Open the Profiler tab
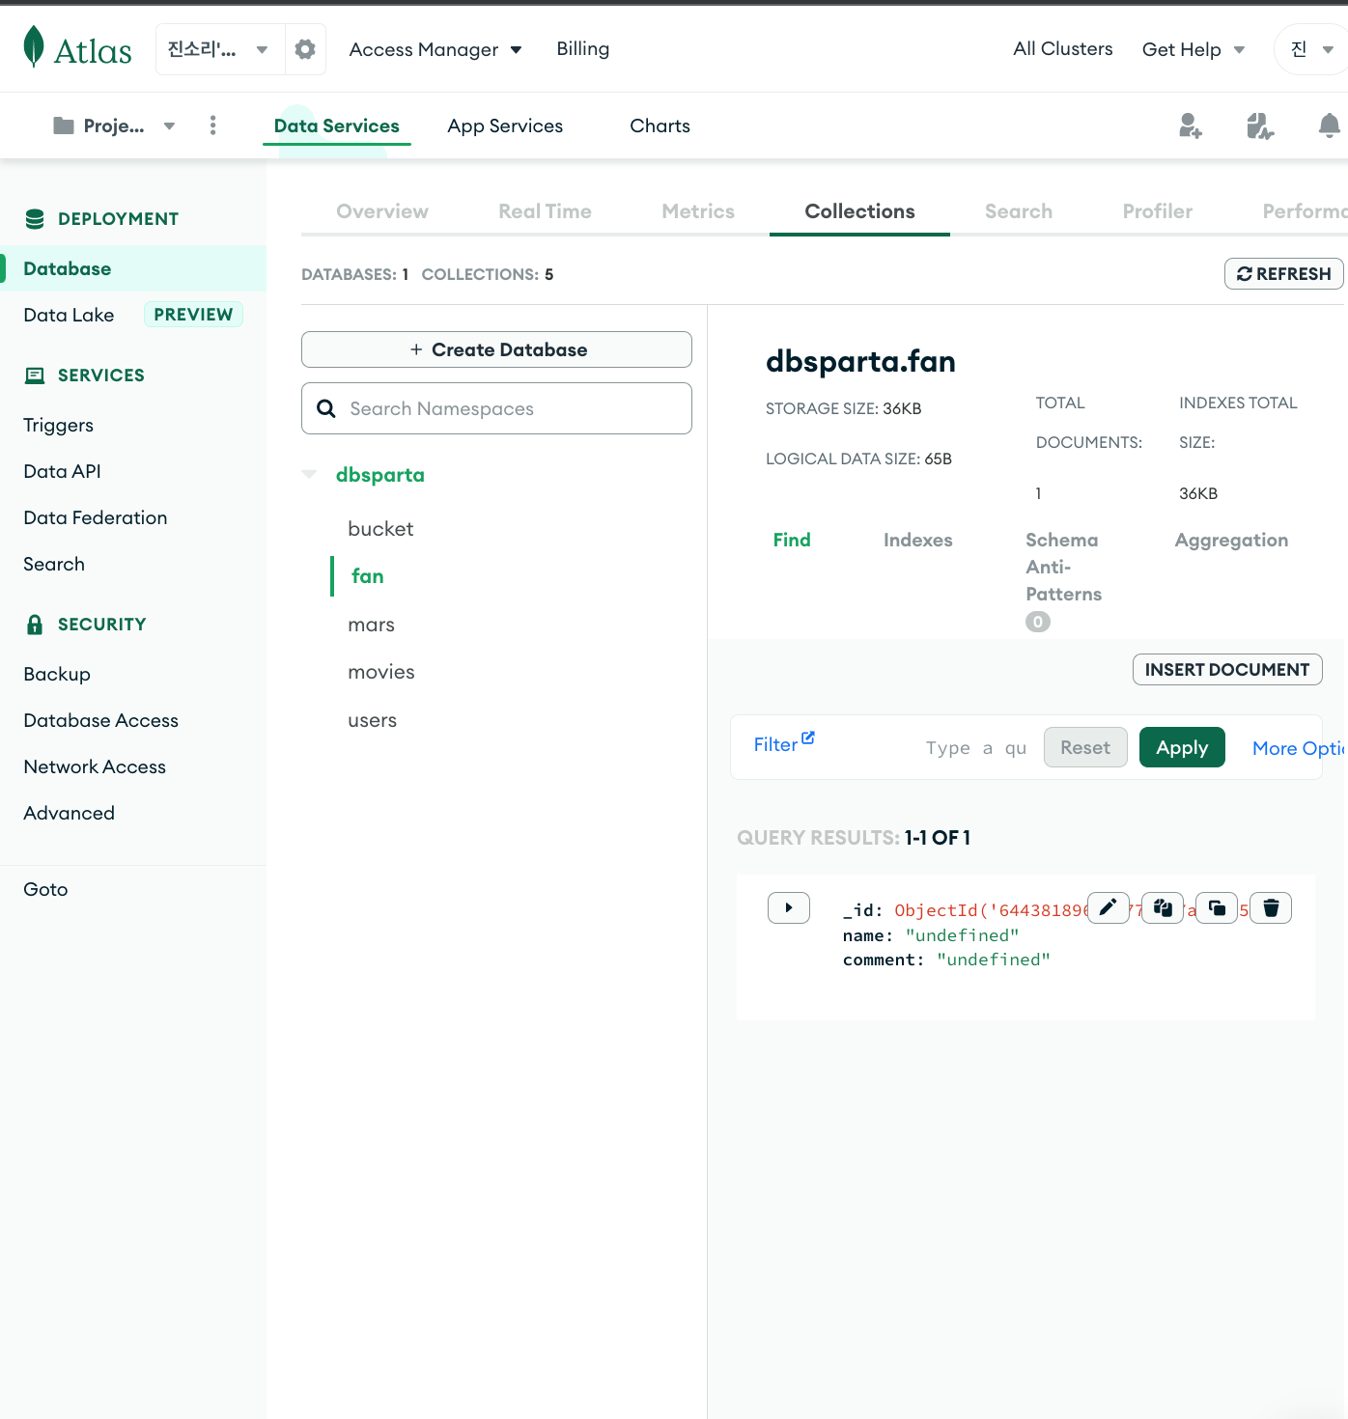 pos(1158,211)
